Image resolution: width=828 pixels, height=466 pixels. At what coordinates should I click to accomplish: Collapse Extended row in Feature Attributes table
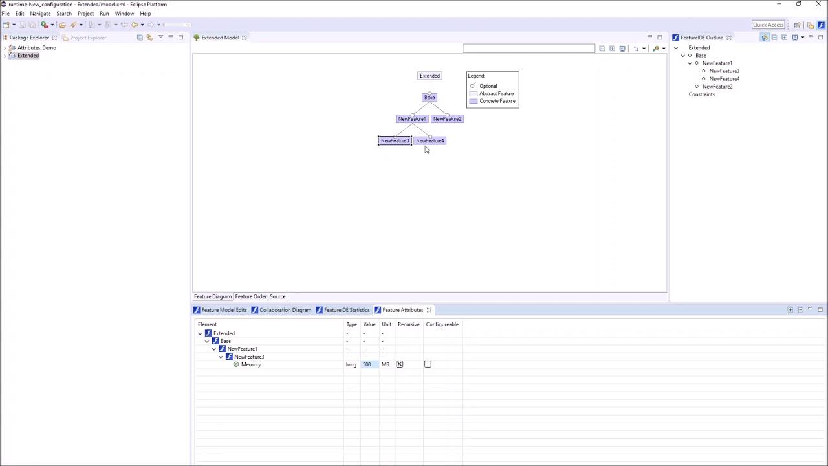point(200,333)
